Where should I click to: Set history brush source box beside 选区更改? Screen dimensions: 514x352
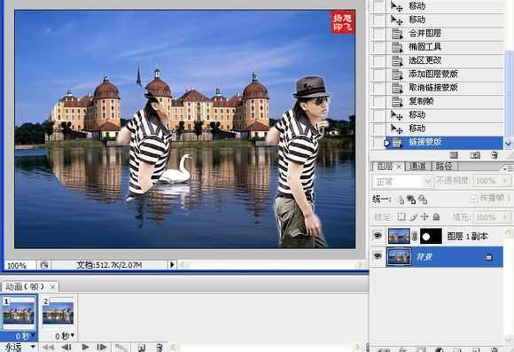[x=378, y=60]
